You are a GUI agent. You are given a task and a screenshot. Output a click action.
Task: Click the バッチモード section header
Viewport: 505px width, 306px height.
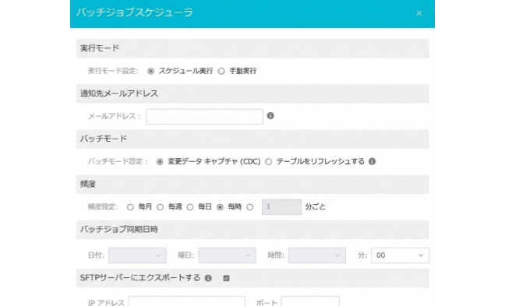click(252, 139)
